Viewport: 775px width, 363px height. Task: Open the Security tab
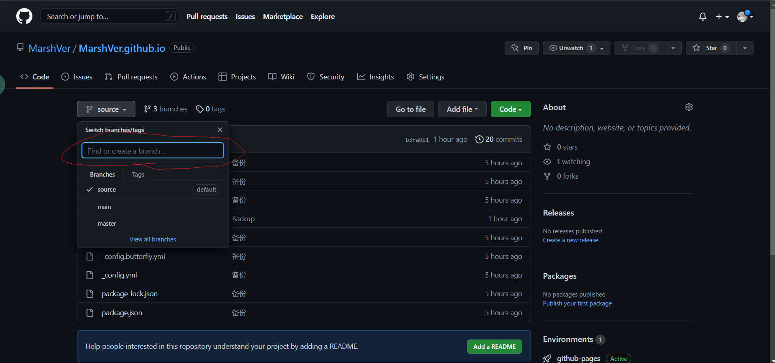(326, 77)
